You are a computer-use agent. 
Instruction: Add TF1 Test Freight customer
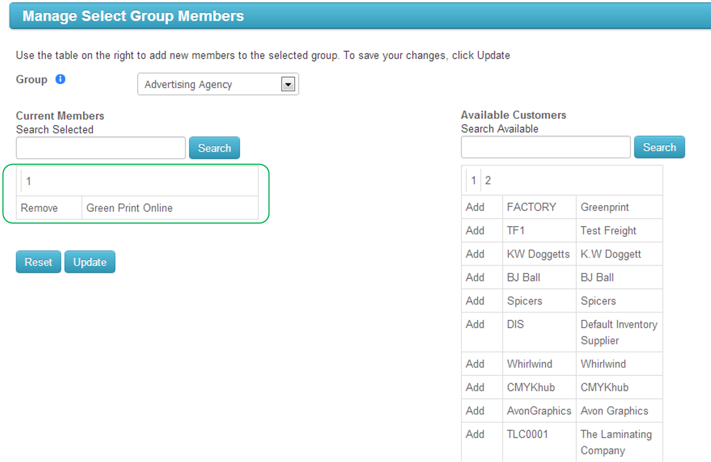click(475, 230)
